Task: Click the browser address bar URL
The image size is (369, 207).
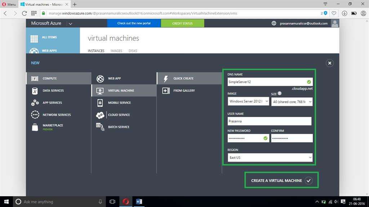Action: click(x=143, y=13)
